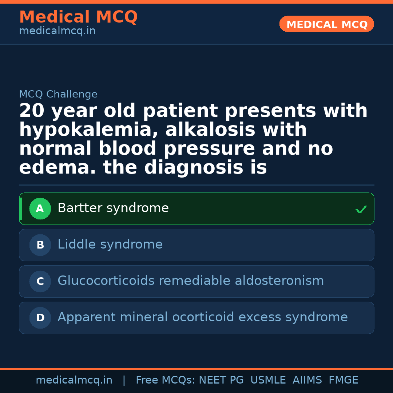The image size is (393, 393).
Task: Click the MCQ Challenge label
Action: tap(58, 95)
